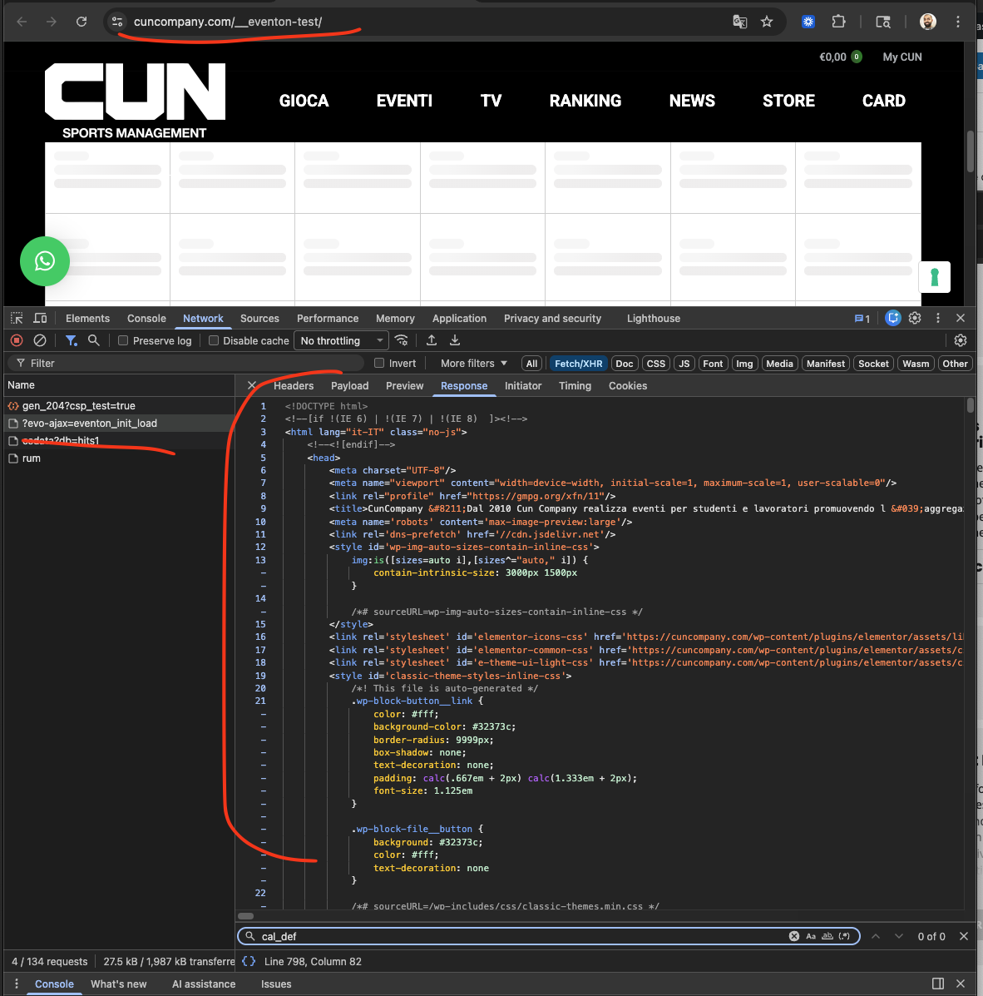
Task: Enable the Preserve log checkbox
Action: click(123, 340)
